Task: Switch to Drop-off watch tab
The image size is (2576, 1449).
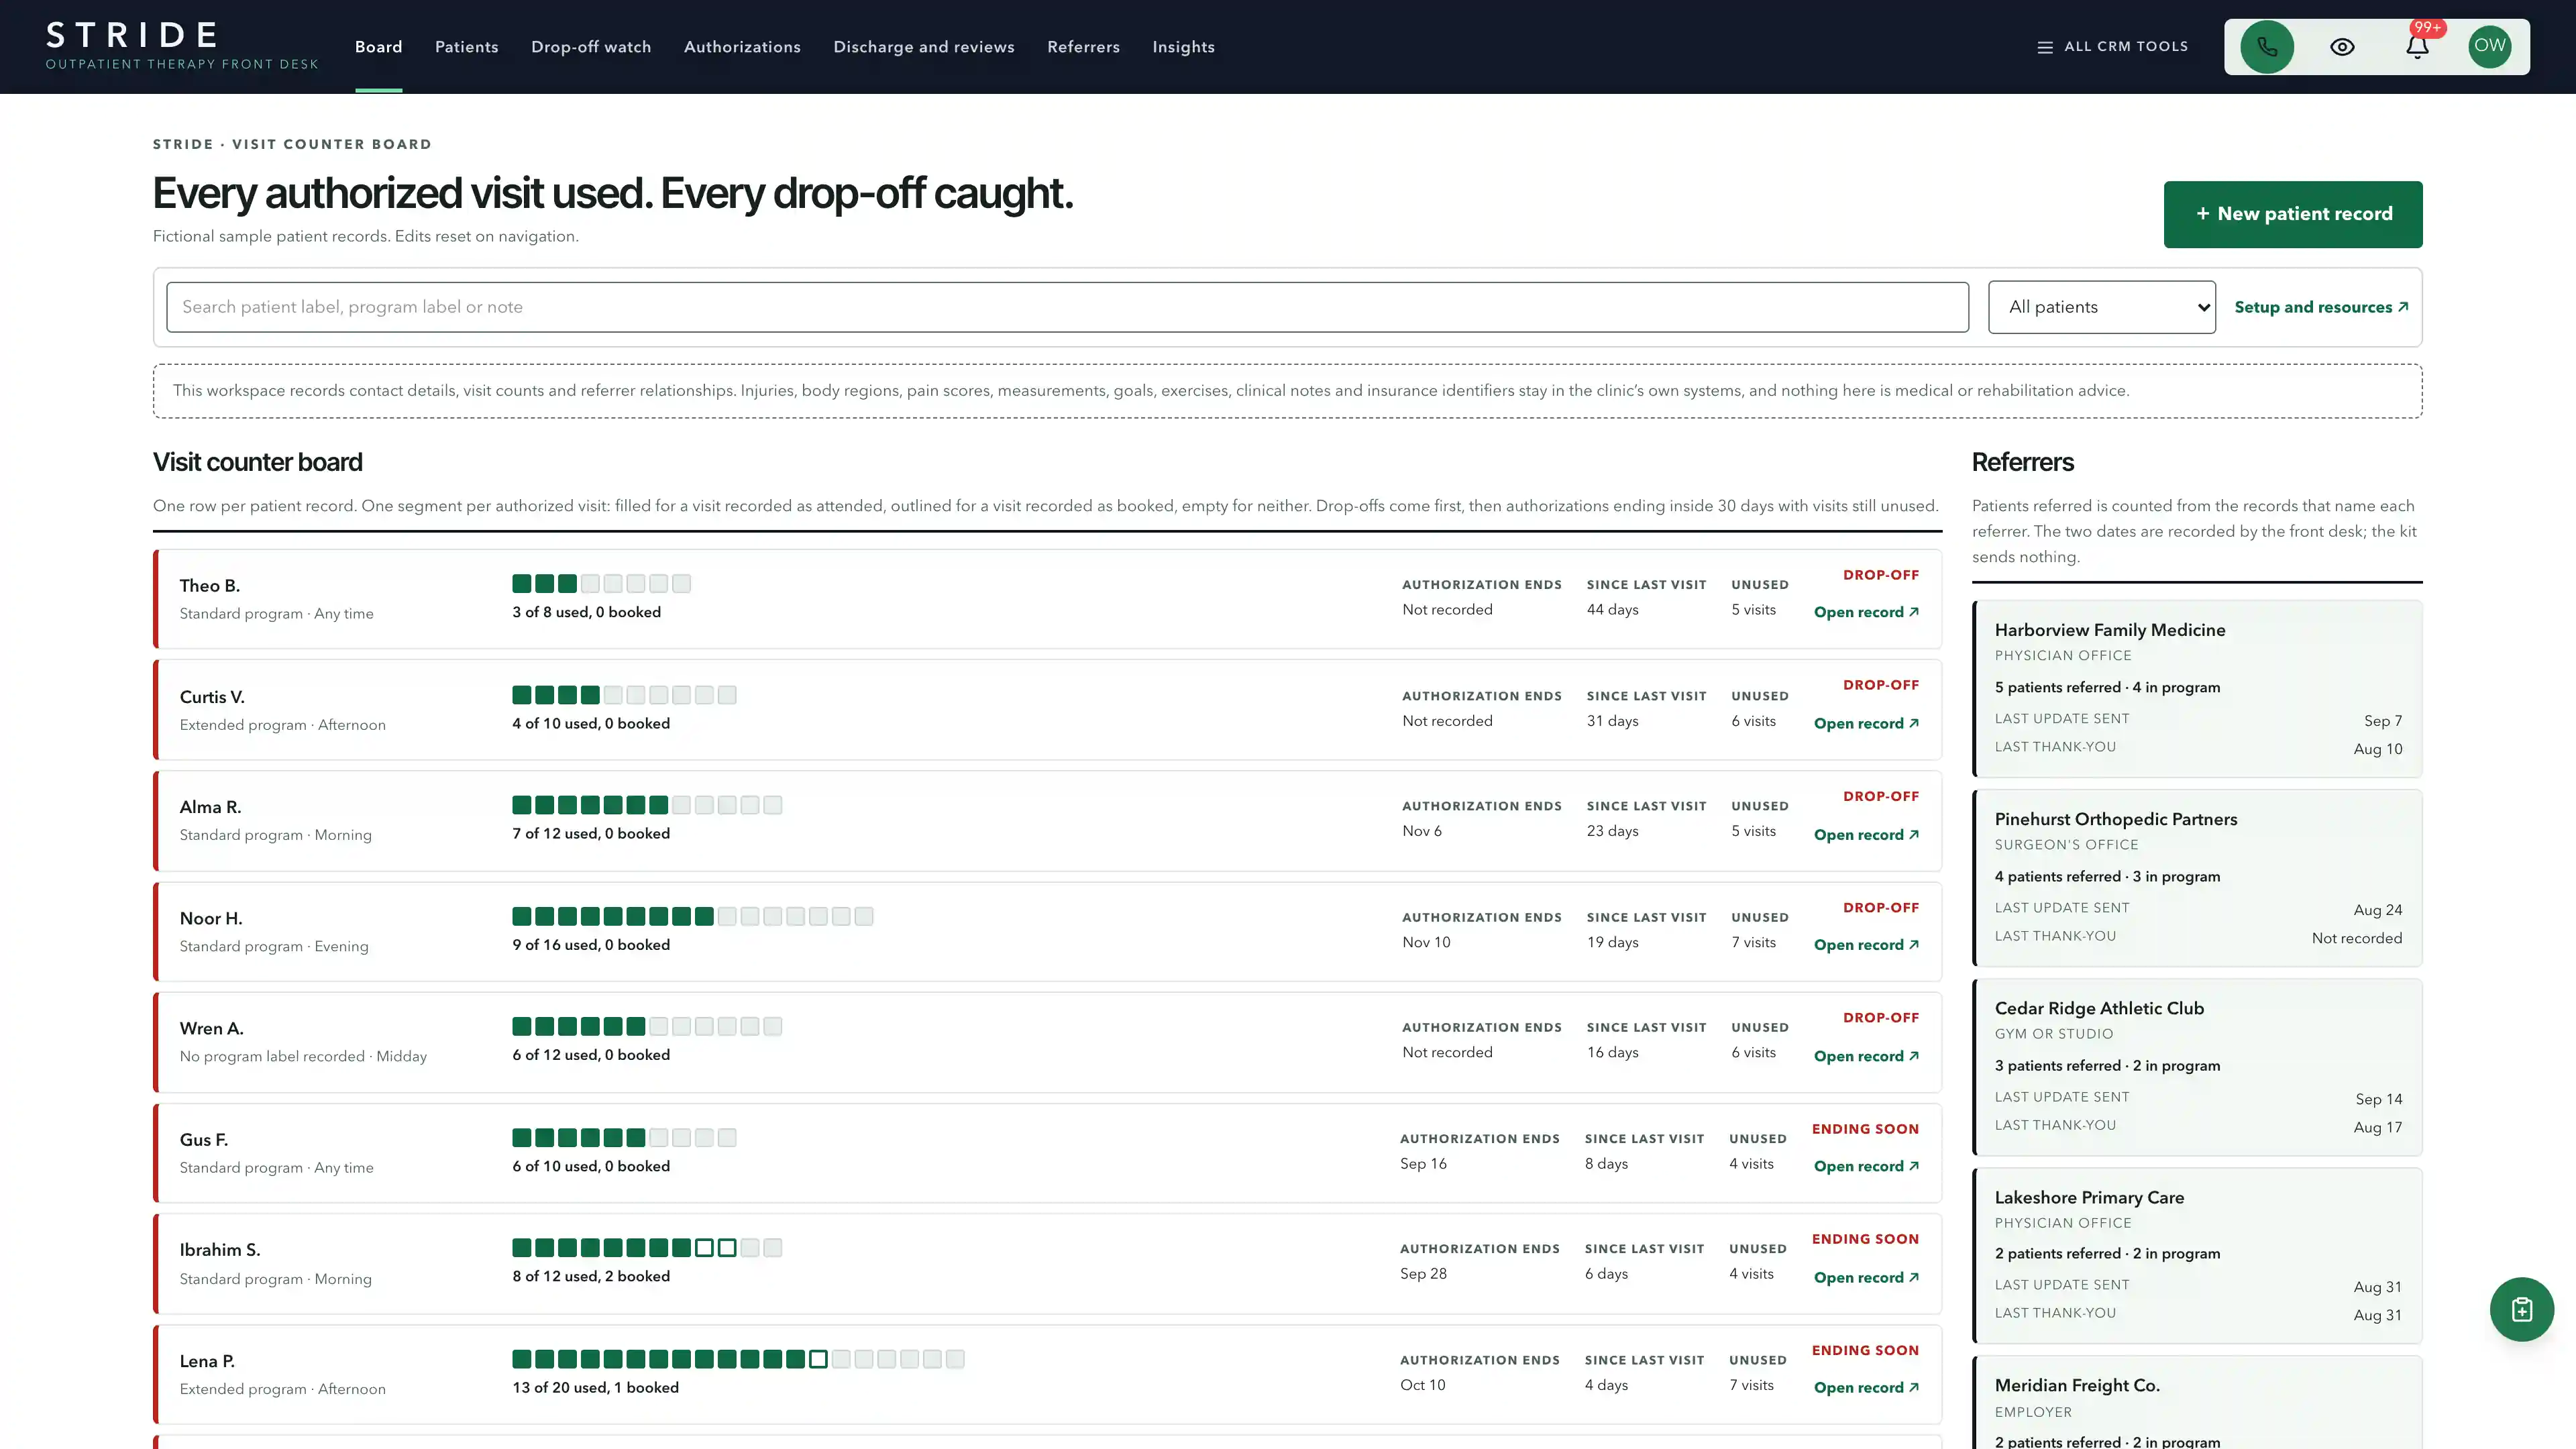Action: coord(591,47)
